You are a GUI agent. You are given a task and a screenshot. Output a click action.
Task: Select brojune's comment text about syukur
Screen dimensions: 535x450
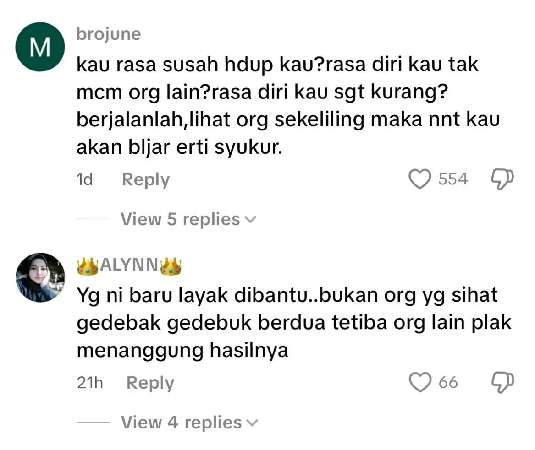pos(288,106)
